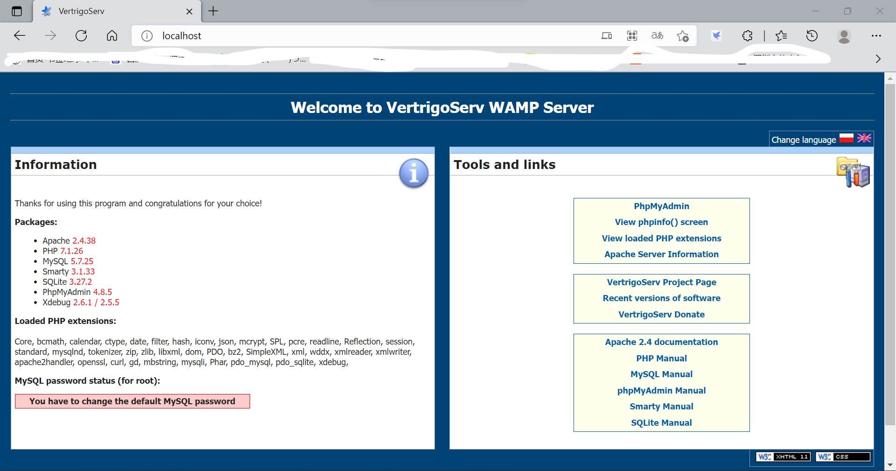The image size is (896, 471).
Task: Add this page to favorites
Action: coord(683,36)
